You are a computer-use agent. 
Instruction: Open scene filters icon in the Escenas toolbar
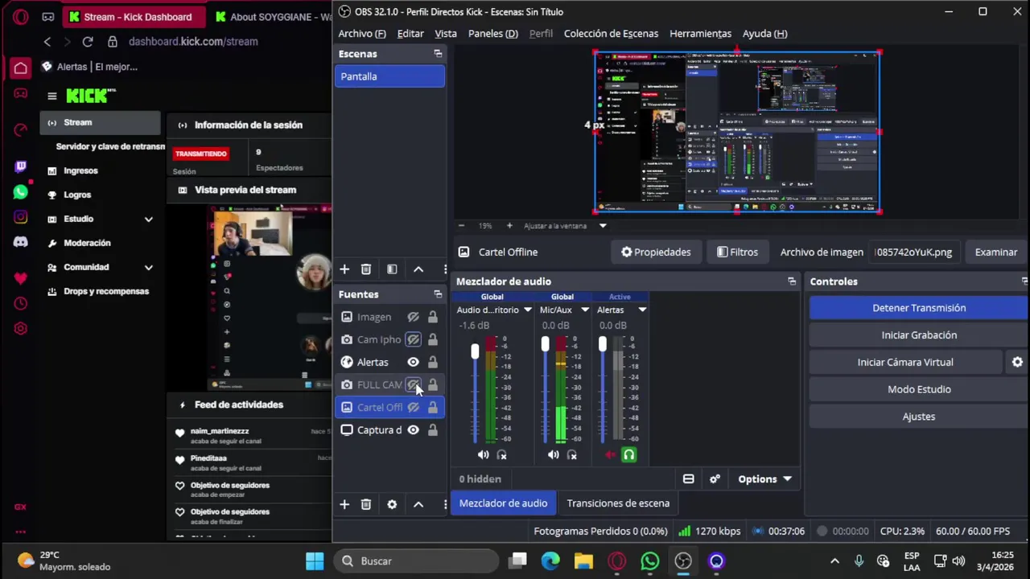tap(392, 269)
